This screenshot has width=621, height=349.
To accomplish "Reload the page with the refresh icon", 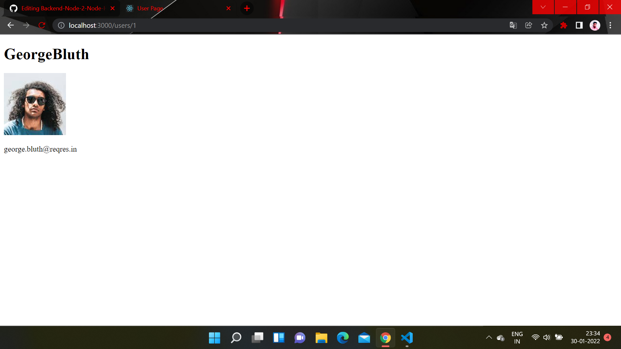I will 42,25.
